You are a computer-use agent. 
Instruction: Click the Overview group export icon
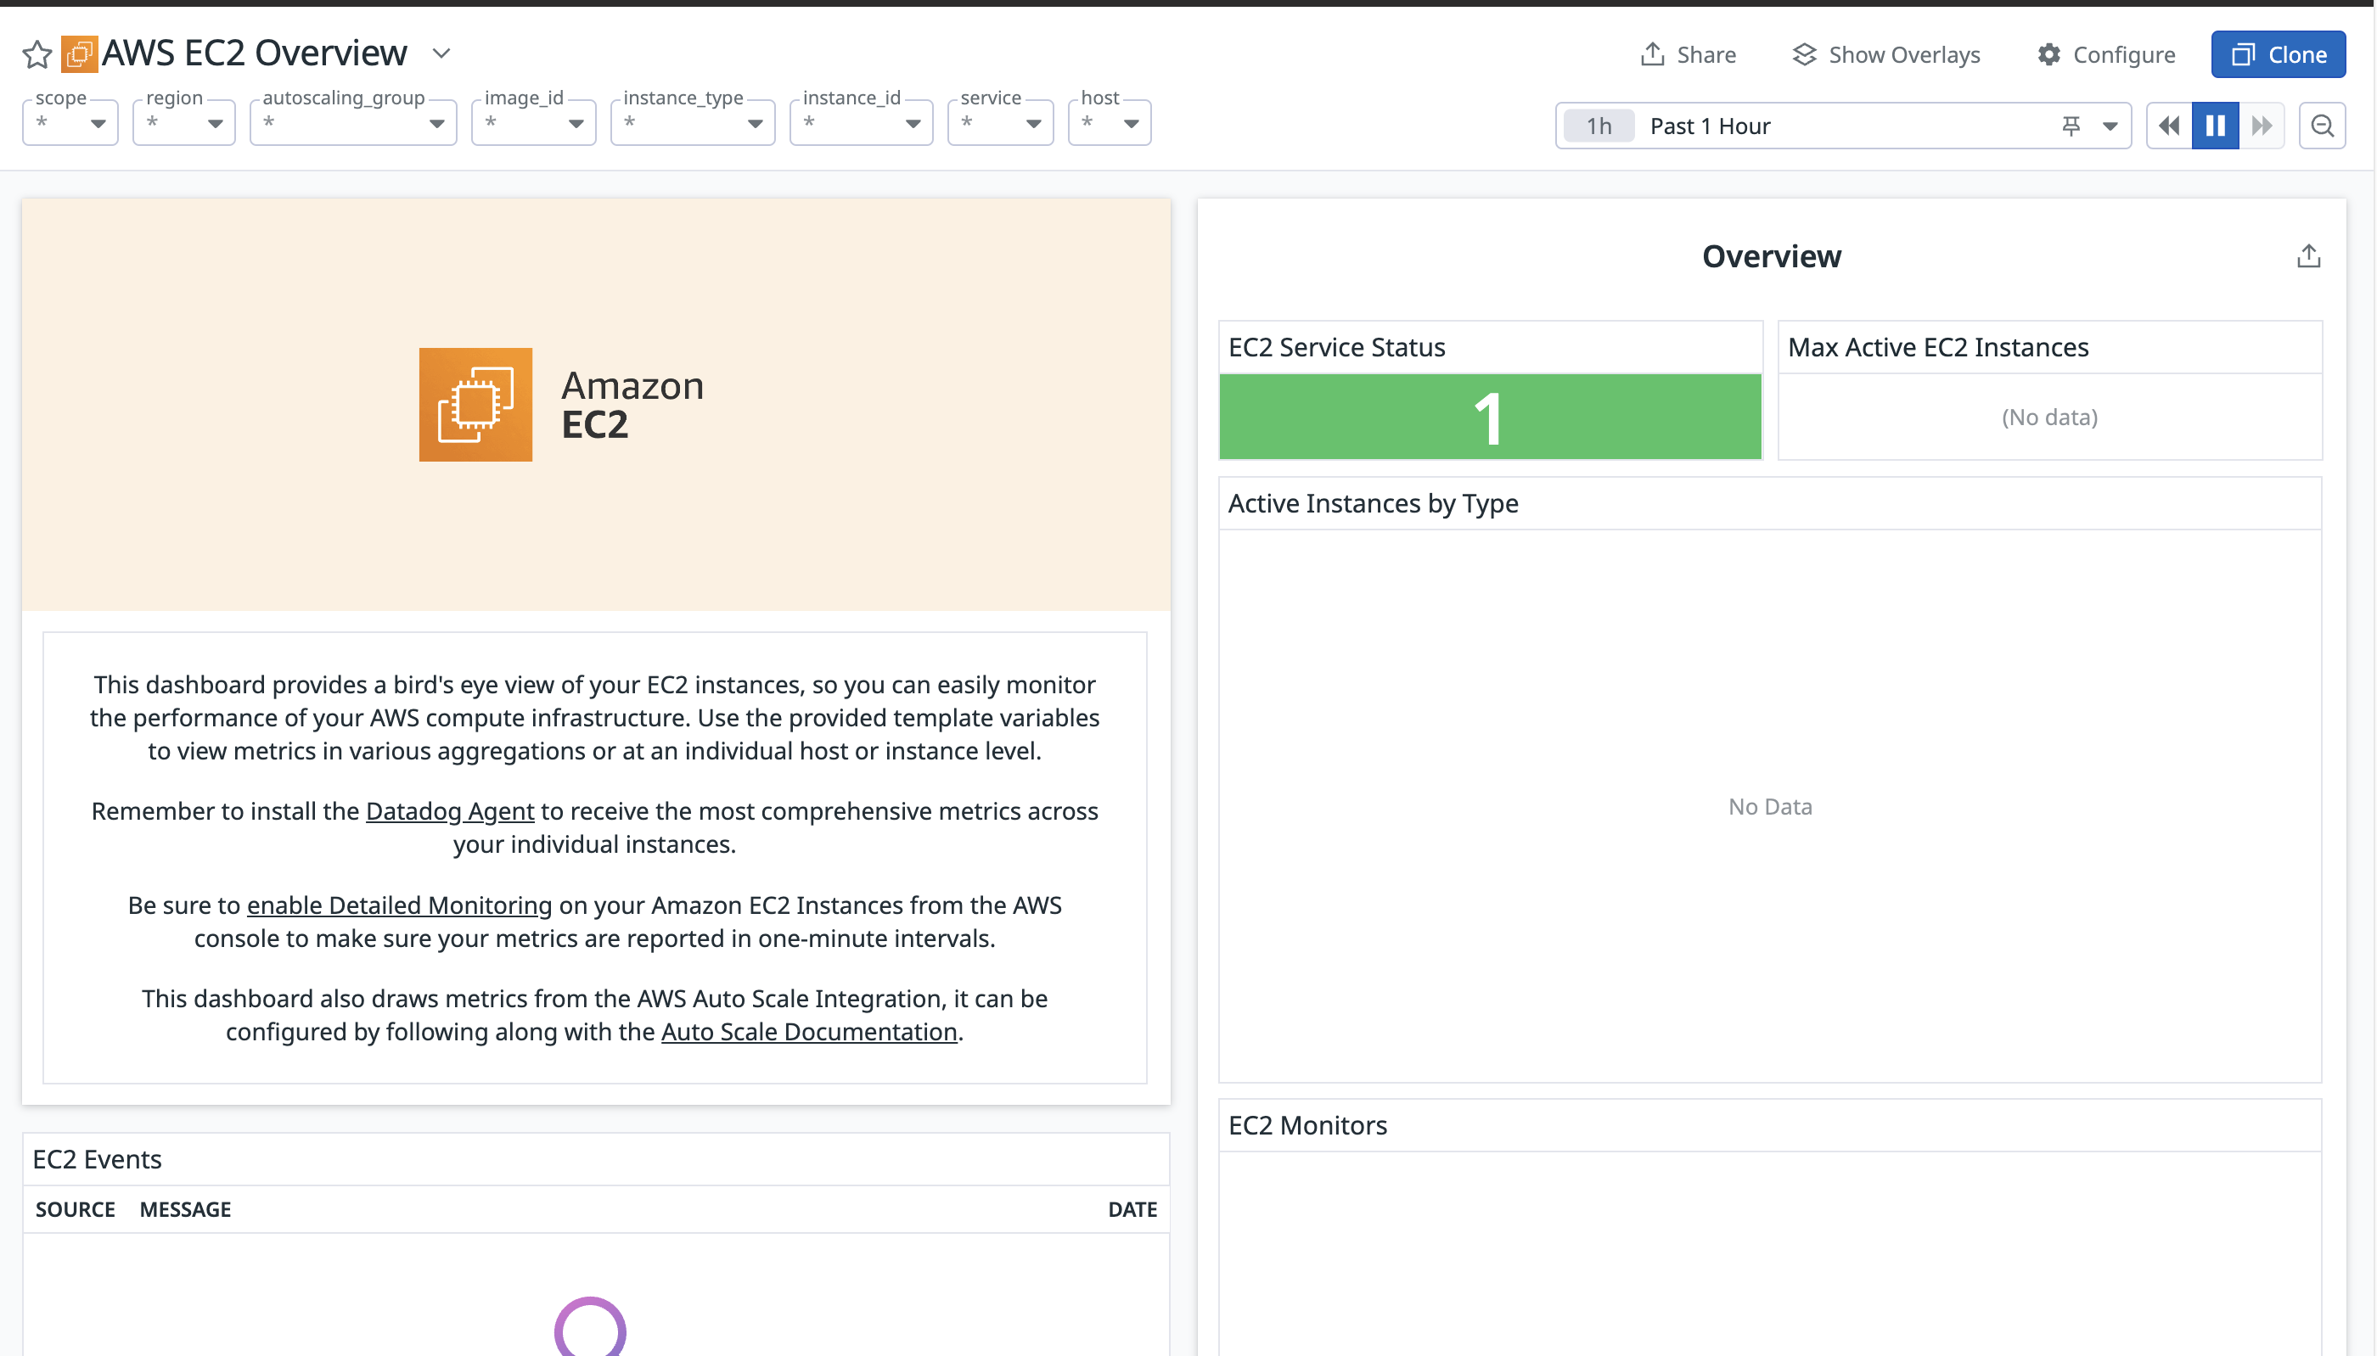(2308, 256)
